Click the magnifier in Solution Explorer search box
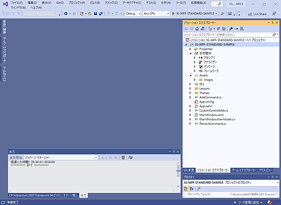Viewport: 281px width, 205px height. pos(274,34)
